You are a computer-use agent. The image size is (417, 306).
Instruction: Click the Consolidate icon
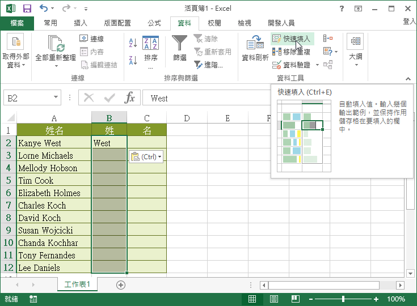(328, 39)
